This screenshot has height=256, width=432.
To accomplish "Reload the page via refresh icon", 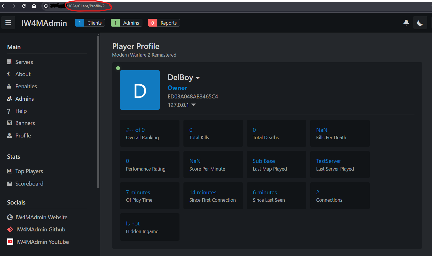I will coord(24,6).
